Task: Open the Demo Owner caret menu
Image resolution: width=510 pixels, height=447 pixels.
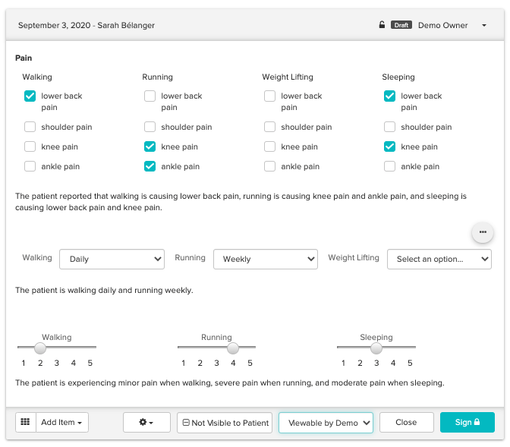Action: (484, 26)
